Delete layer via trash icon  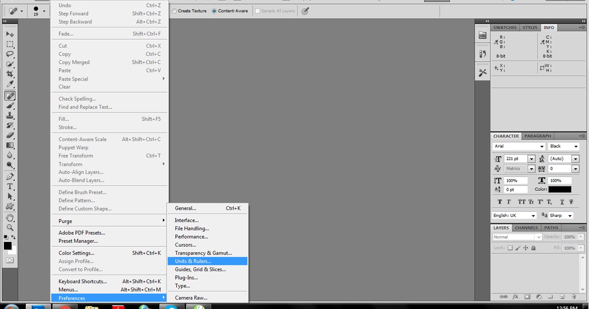(574, 296)
